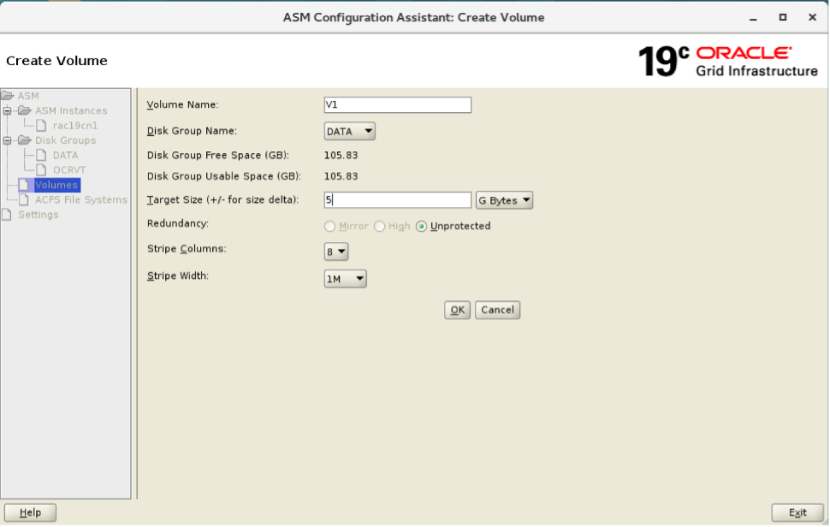Click the OCRVT disk group file icon

tap(41, 170)
